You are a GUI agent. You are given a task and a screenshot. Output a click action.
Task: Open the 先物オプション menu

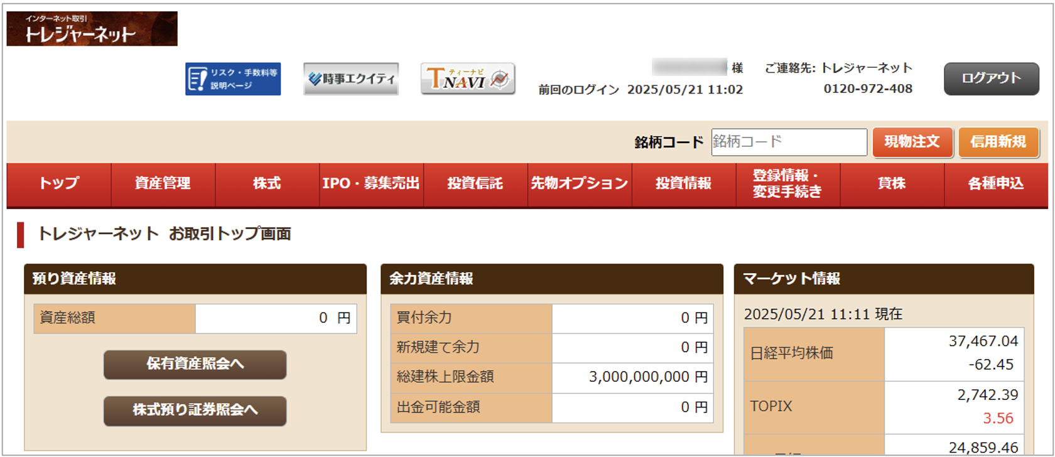pyautogui.click(x=580, y=184)
